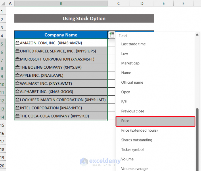Click the stock icon next to THE COCA-COLA COMPANY
Viewport: 201px width, 171px height.
click(x=18, y=116)
